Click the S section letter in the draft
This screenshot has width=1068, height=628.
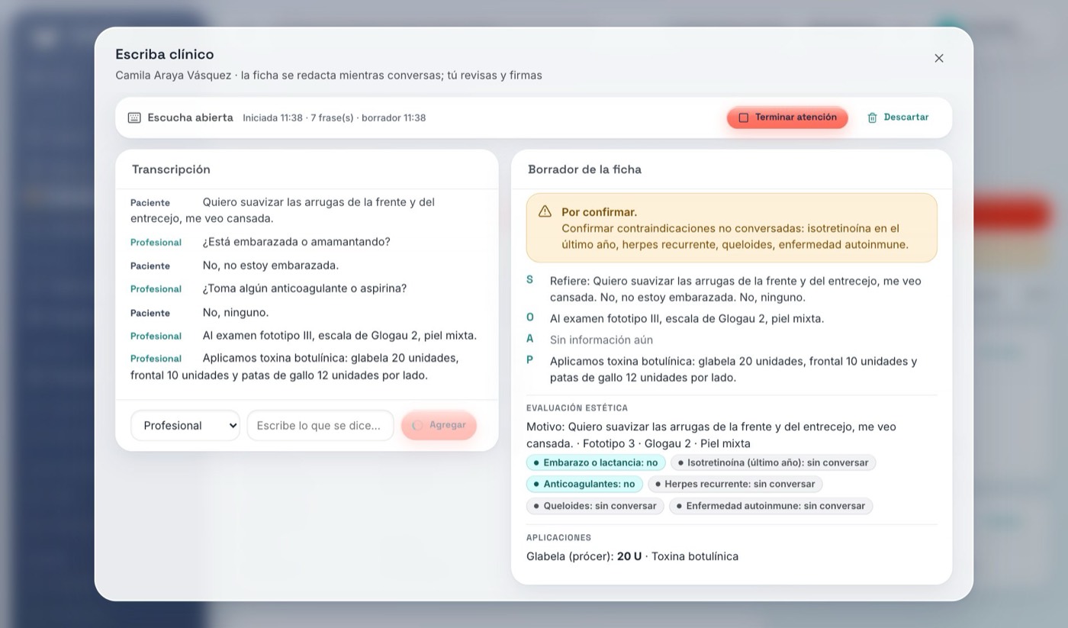[x=530, y=280]
